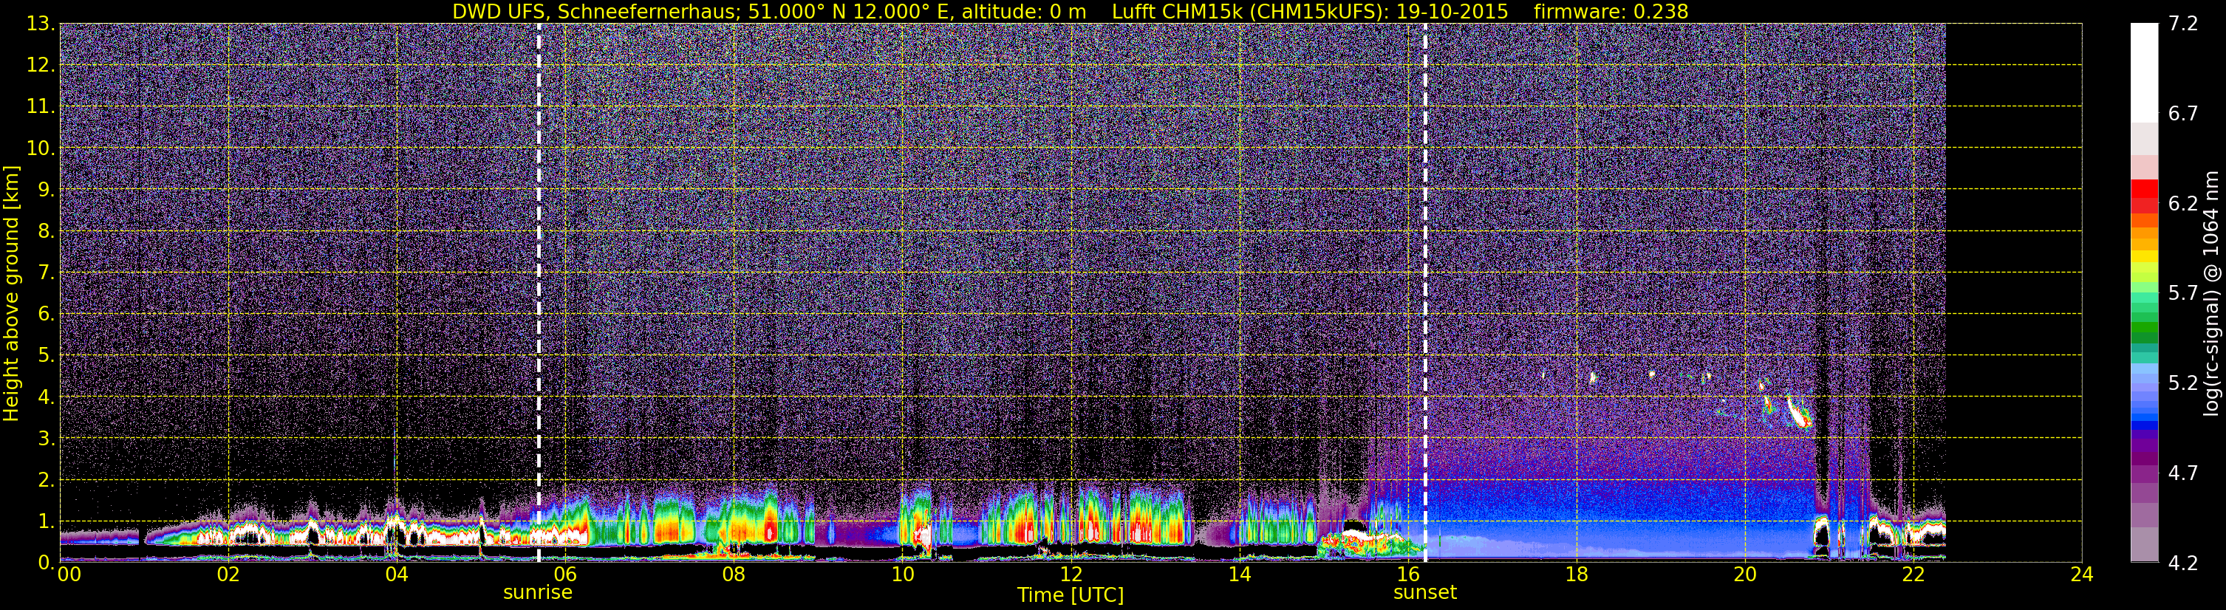Click the white top segment of the colorbar

coord(2144,73)
